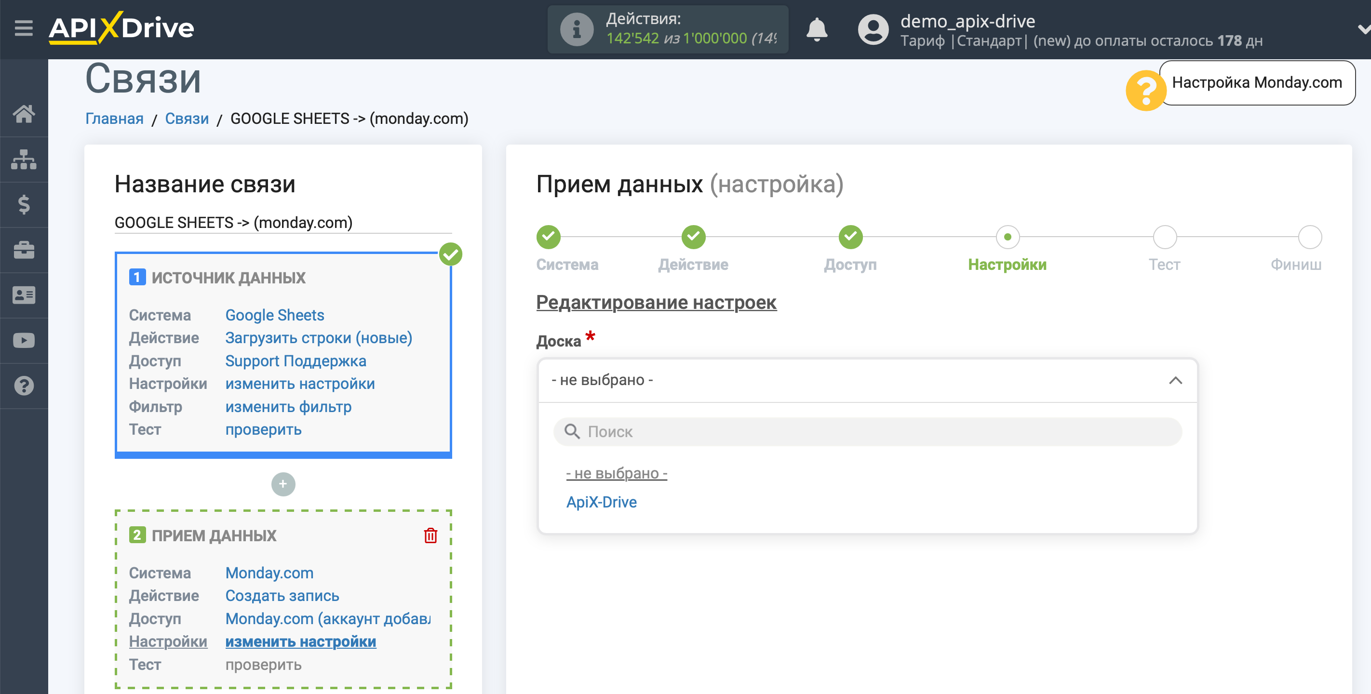Screen dimensions: 1371x694
Task: Go to Главная breadcrumb link
Action: (x=114, y=118)
